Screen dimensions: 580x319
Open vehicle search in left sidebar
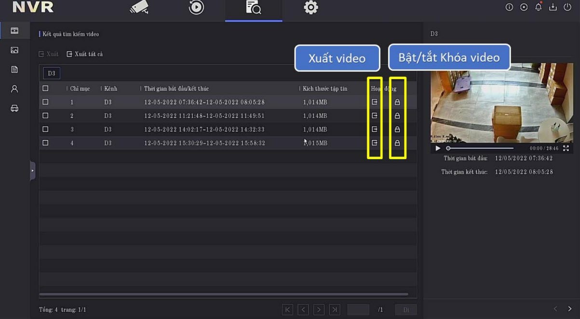(x=14, y=108)
